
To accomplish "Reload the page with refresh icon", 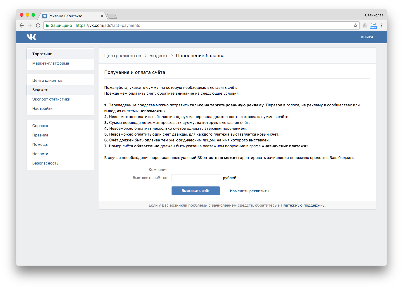I will click(38, 25).
